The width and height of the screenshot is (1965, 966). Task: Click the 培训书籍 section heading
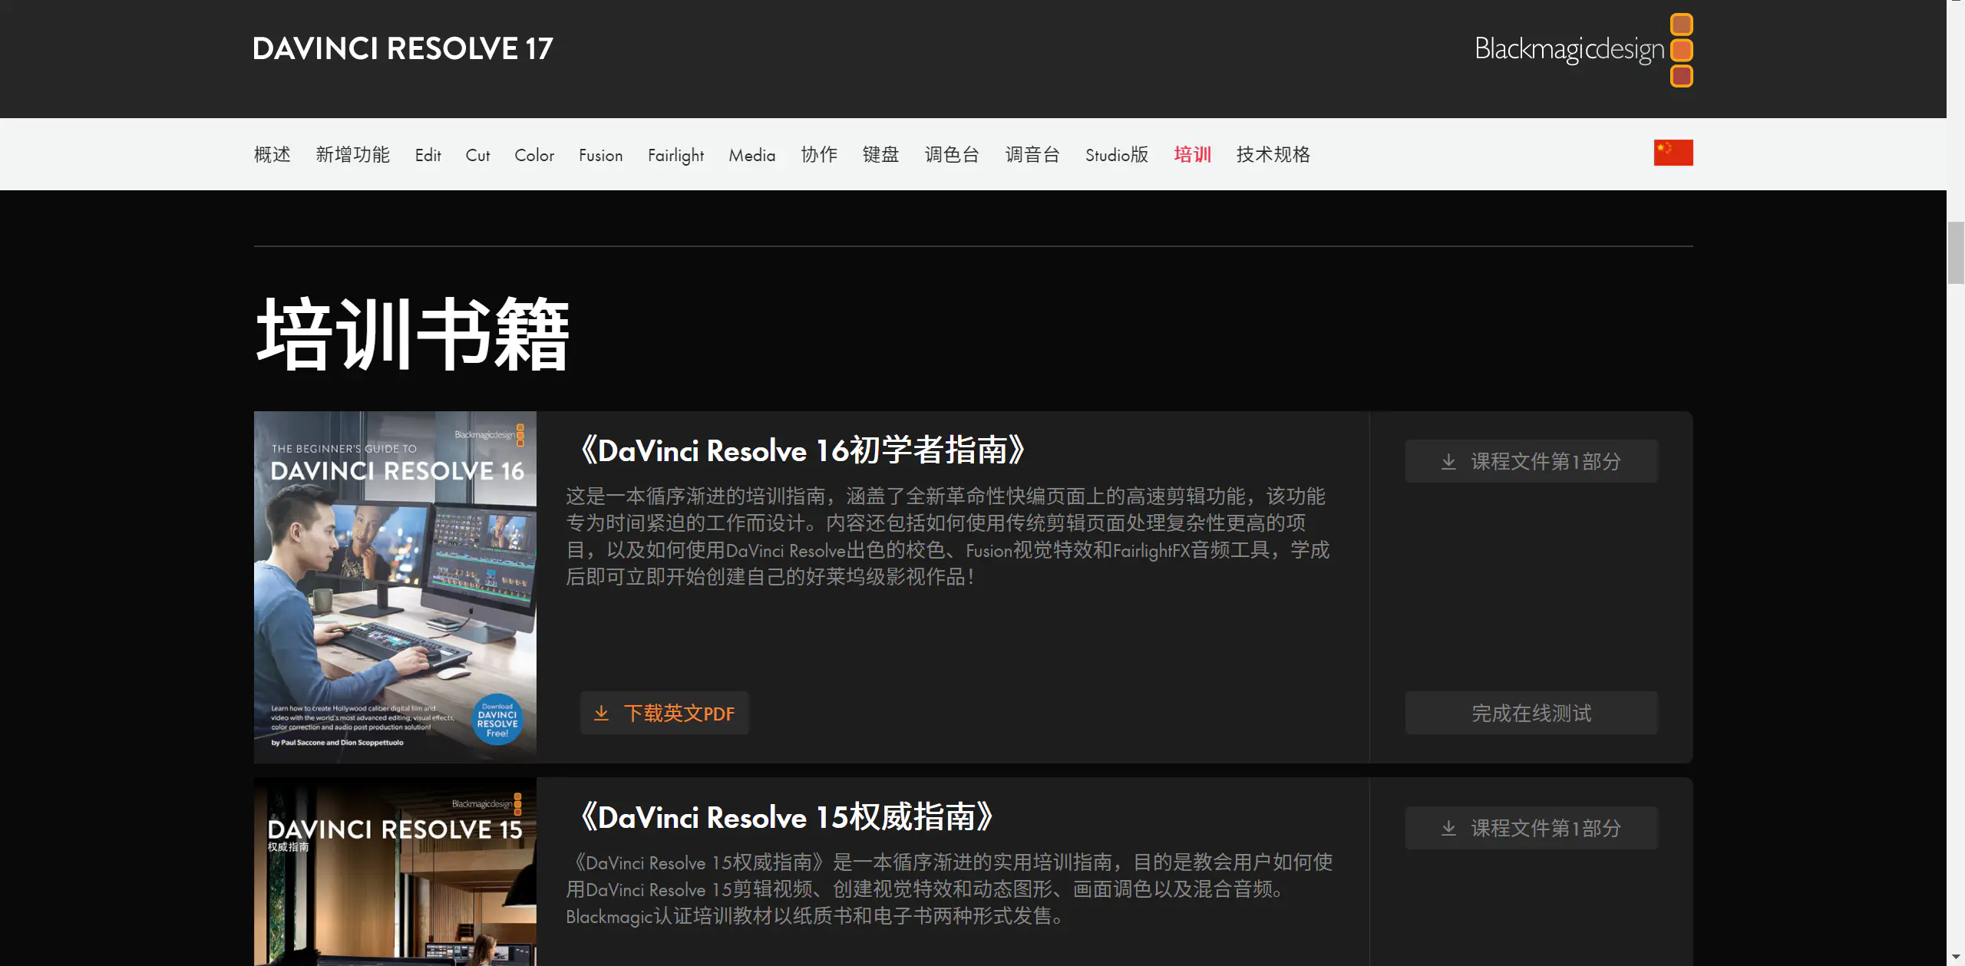[x=412, y=334]
